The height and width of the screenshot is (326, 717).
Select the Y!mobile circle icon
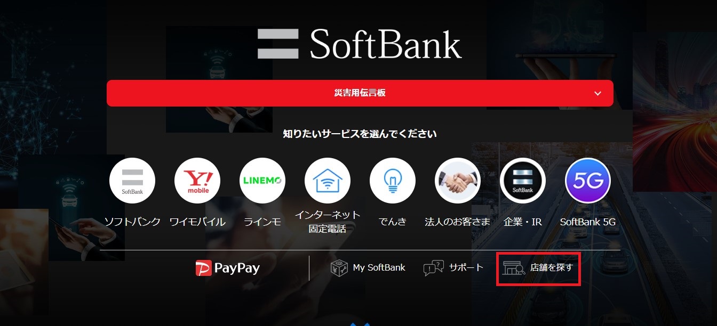[x=197, y=181]
